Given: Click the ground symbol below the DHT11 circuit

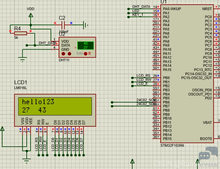Looking at the screenshot, I should coord(22,59).
